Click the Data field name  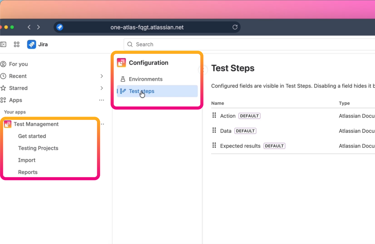tap(226, 131)
